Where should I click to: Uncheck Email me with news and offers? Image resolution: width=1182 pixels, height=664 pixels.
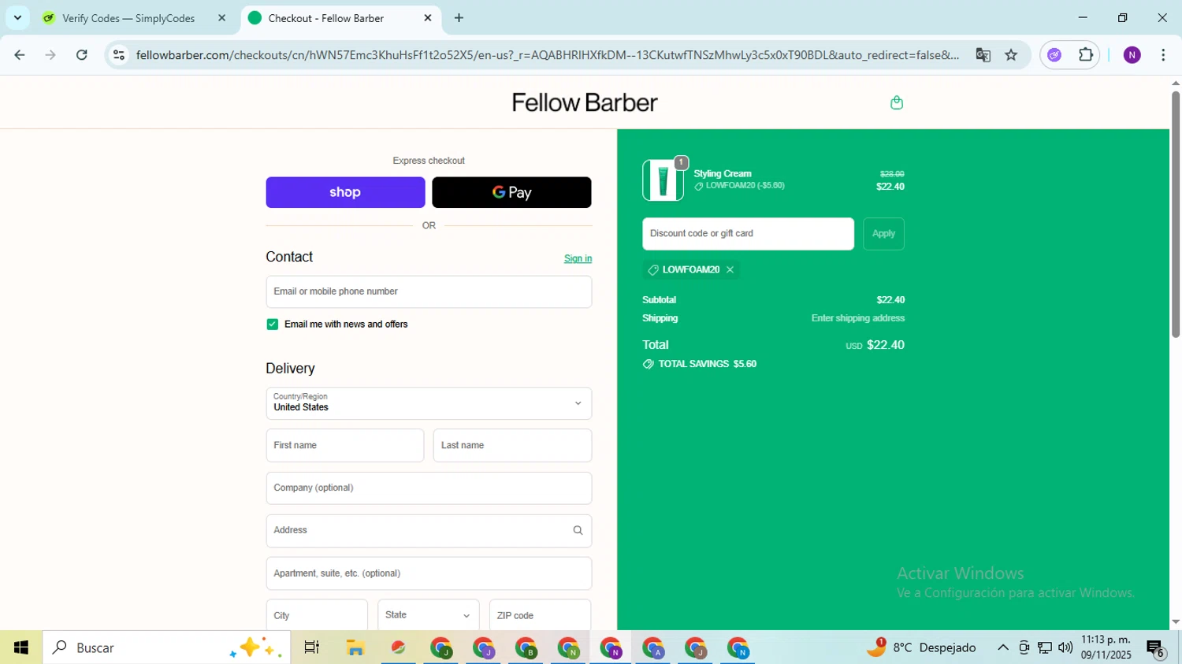tap(273, 325)
